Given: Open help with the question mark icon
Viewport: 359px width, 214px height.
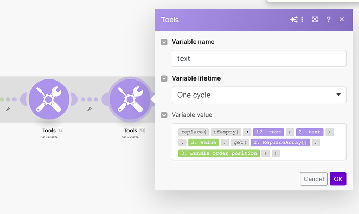Looking at the screenshot, I should (328, 20).
